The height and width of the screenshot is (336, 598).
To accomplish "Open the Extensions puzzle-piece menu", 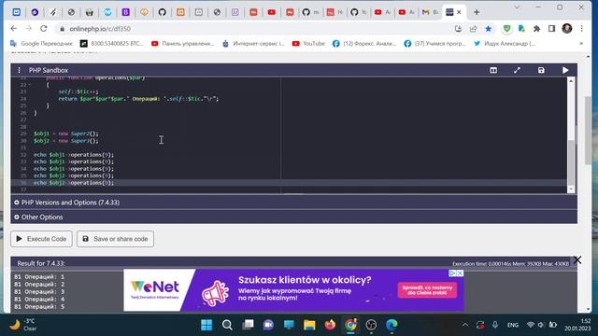I will tap(536, 29).
